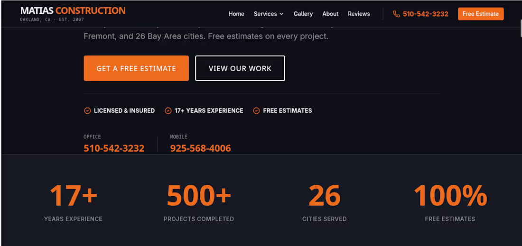The height and width of the screenshot is (246, 522).
Task: Click the 500+ projects completed stat
Action: pyautogui.click(x=199, y=195)
